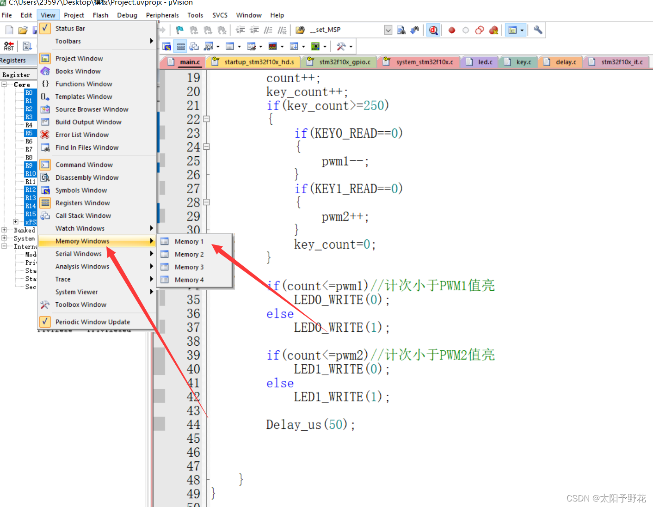Screen dimensions: 653x507
Task: Select Memory 1 from submenu
Action: coord(195,241)
